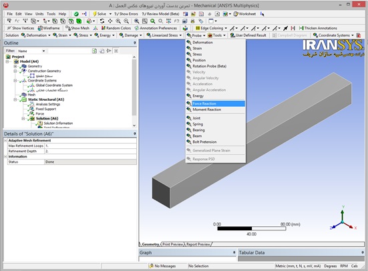Click User Defined Result button
The image size is (368, 271).
(248, 35)
